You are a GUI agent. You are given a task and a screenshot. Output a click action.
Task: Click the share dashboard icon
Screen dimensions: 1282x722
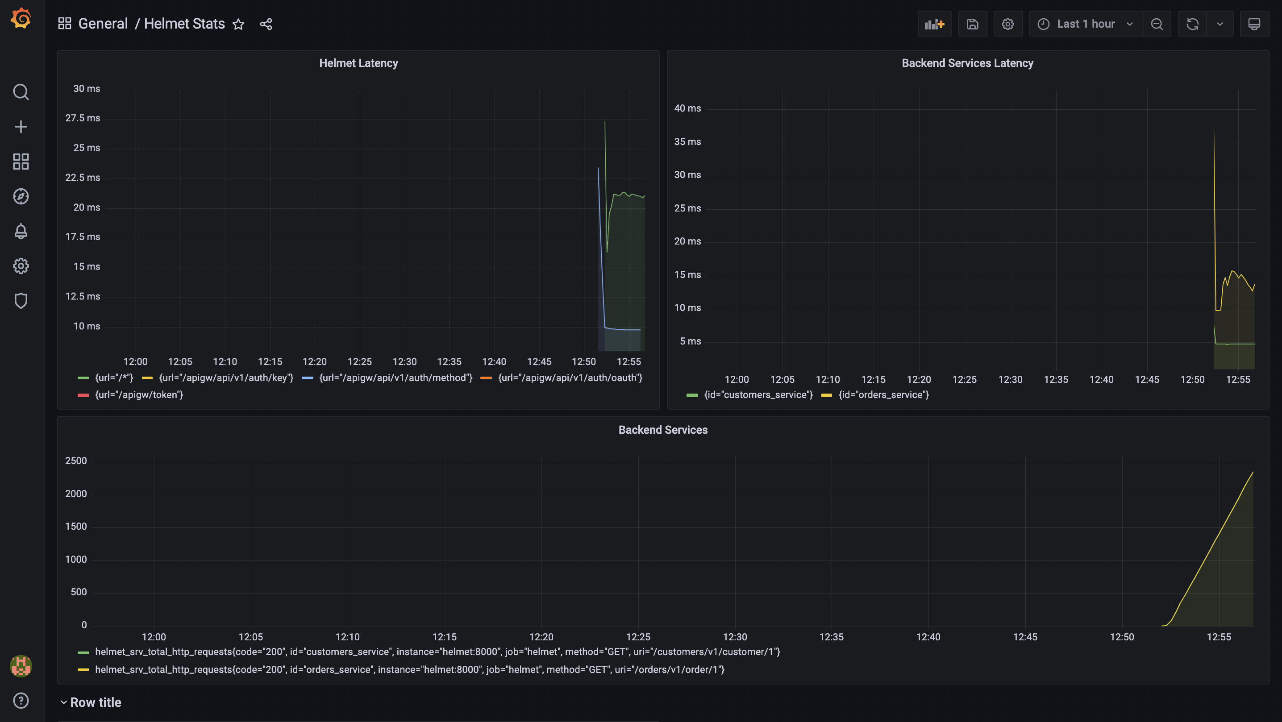[x=266, y=24]
